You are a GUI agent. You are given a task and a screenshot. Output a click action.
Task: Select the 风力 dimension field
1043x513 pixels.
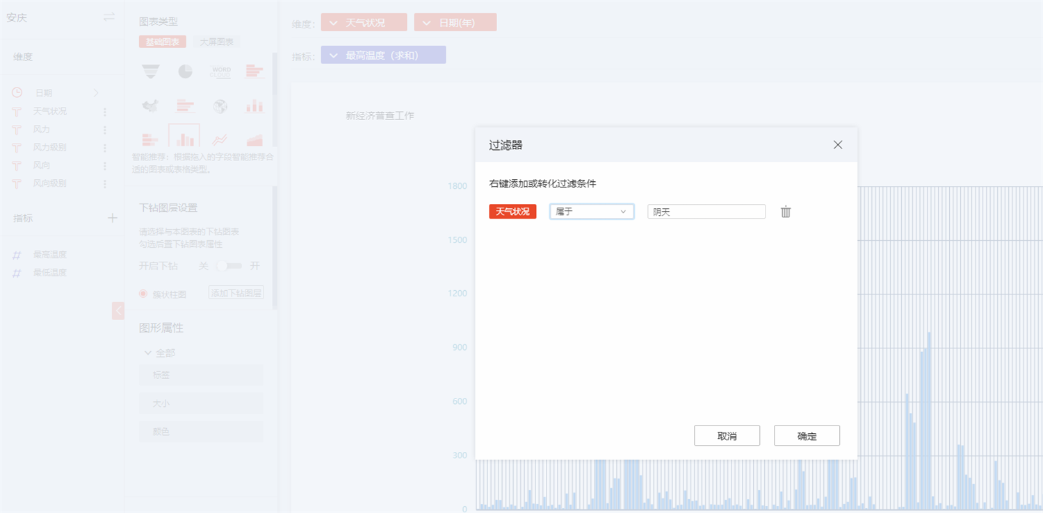(42, 129)
